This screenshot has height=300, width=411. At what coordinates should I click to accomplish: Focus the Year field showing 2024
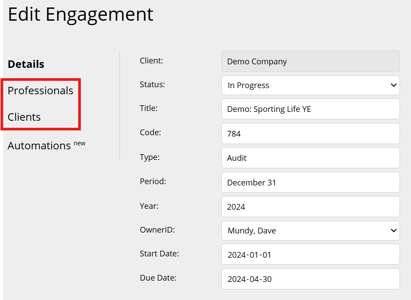click(x=310, y=207)
